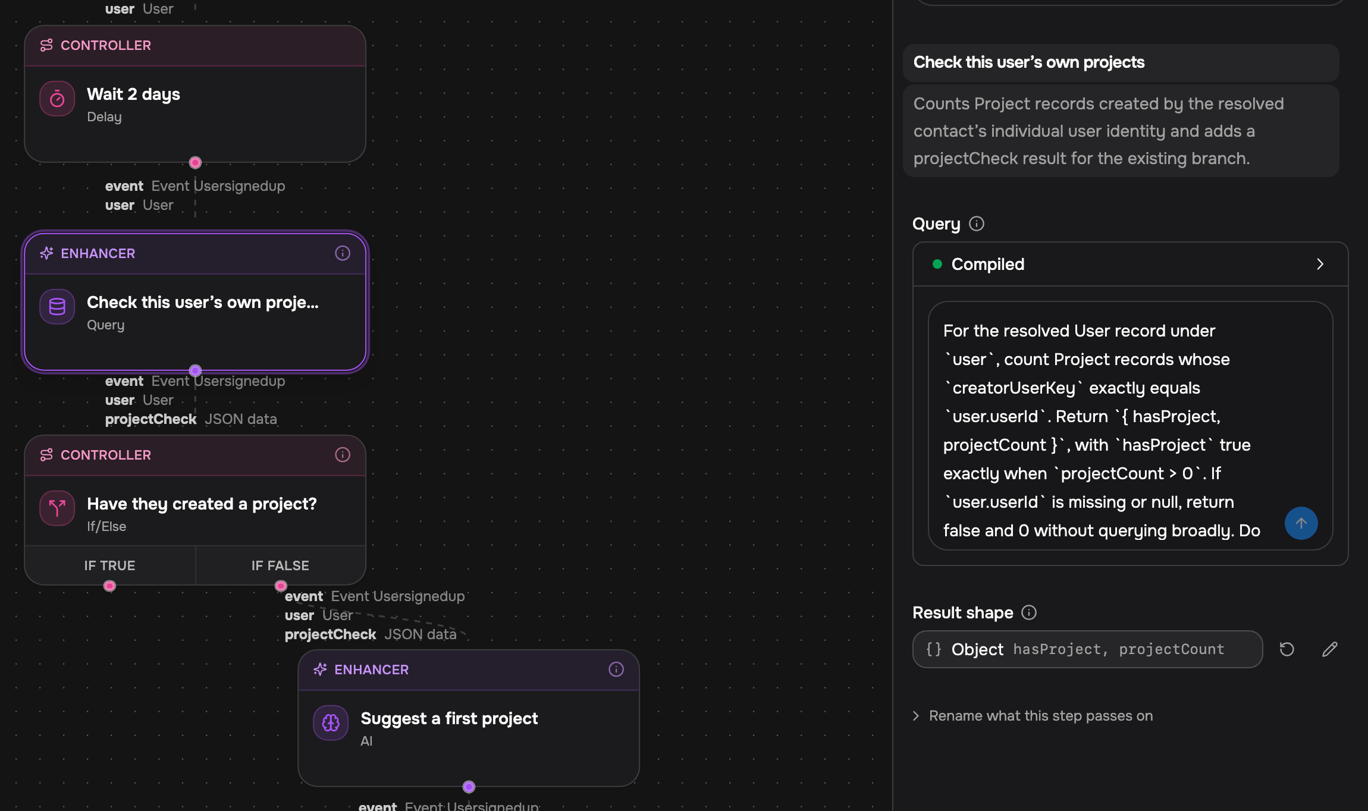The height and width of the screenshot is (811, 1368).
Task: Reset the result shape with the undo icon
Action: (x=1287, y=649)
